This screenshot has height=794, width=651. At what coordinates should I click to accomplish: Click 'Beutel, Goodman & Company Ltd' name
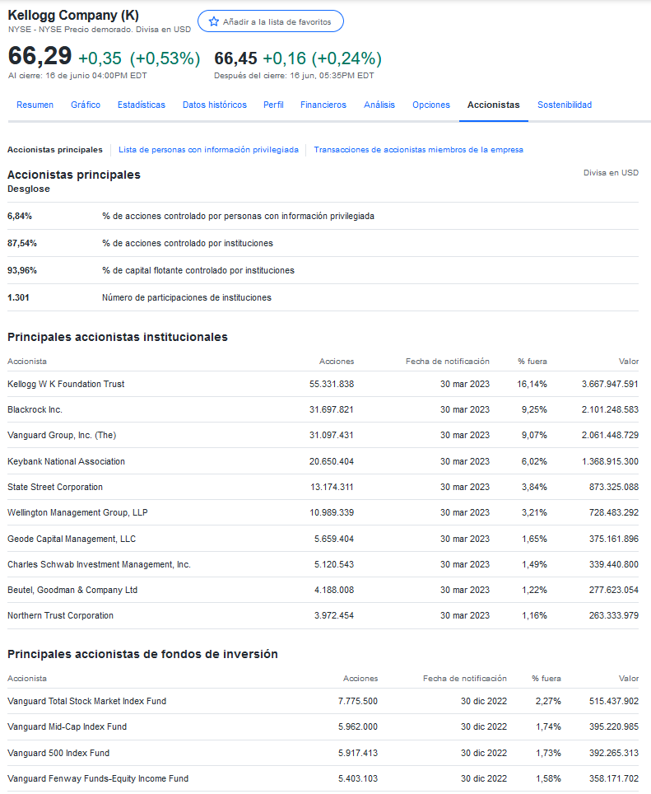[72, 591]
